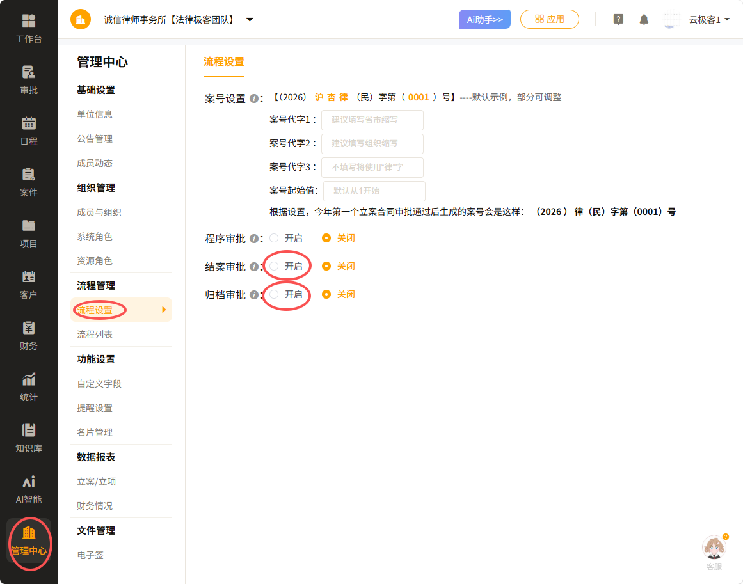Launch the Ai助手>> button
The height and width of the screenshot is (584, 743).
pyautogui.click(x=484, y=19)
